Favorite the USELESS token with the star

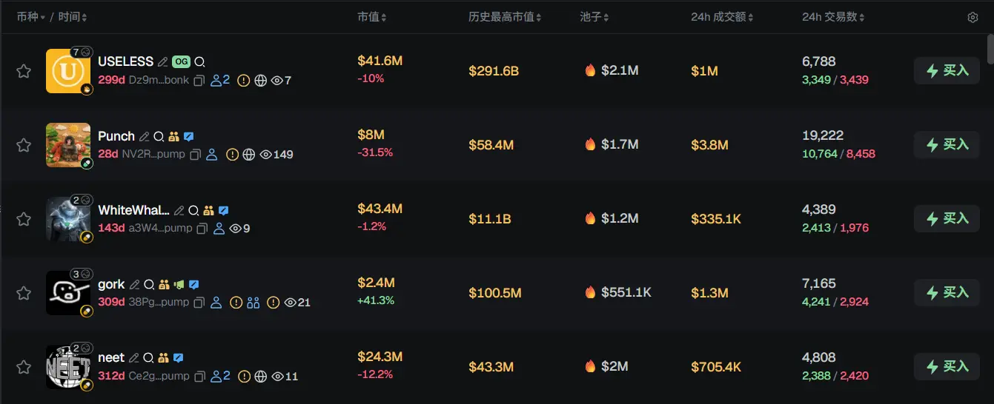tap(24, 71)
